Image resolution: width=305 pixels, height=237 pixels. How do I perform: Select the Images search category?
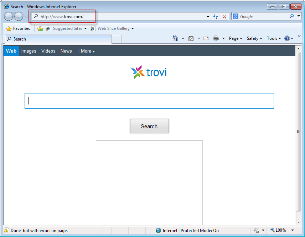coord(29,51)
